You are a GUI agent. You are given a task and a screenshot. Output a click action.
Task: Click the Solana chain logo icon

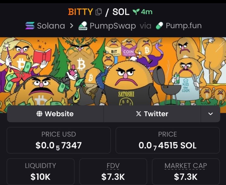(x=30, y=26)
